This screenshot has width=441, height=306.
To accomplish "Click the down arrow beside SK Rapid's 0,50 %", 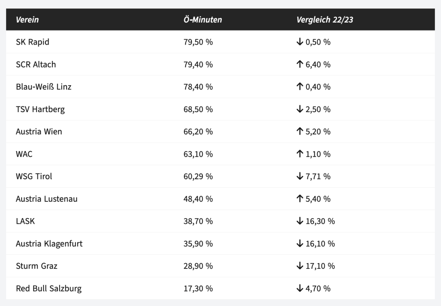I will (300, 42).
